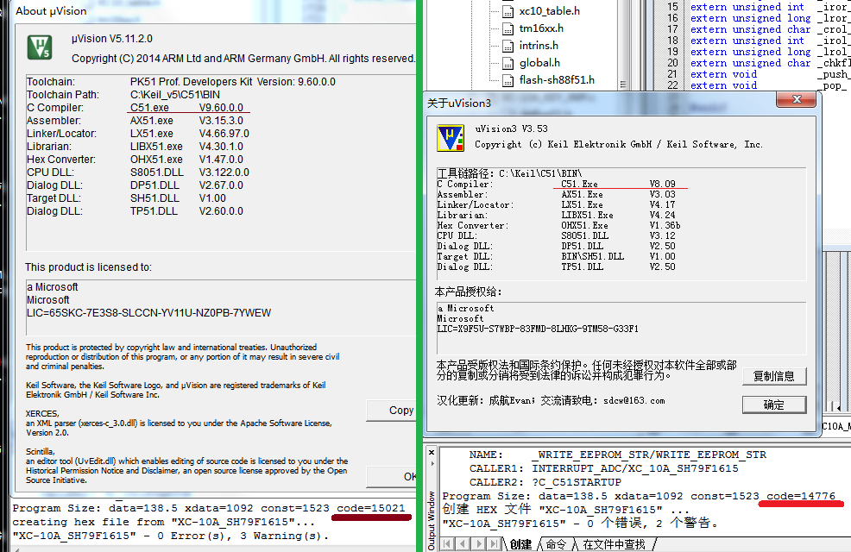Click the µVision V5.11.2.0 version title
851x552 pixels.
112,39
